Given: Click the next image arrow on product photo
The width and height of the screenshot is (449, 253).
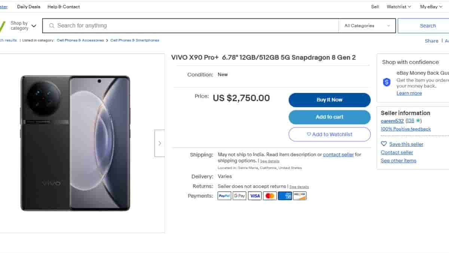Looking at the screenshot, I should click(160, 143).
